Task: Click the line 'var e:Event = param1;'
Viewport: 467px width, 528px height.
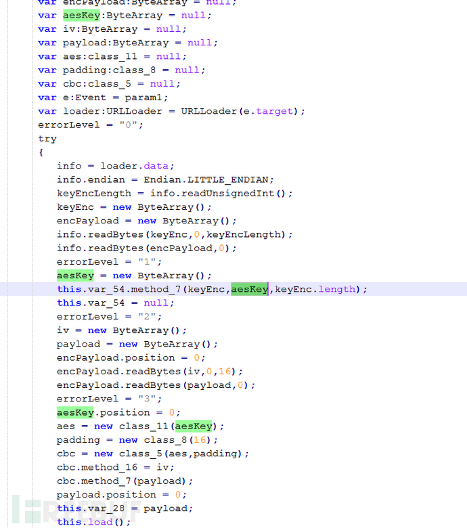Action: pyautogui.click(x=103, y=97)
